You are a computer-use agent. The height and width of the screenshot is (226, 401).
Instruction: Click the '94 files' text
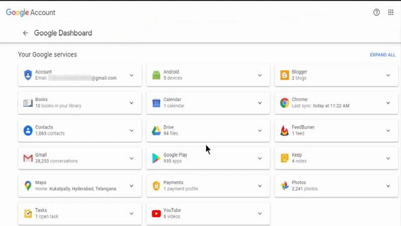pos(170,134)
